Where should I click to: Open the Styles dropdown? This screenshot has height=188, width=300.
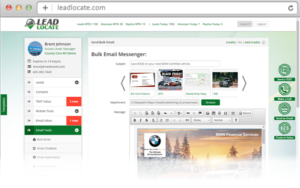(201, 120)
